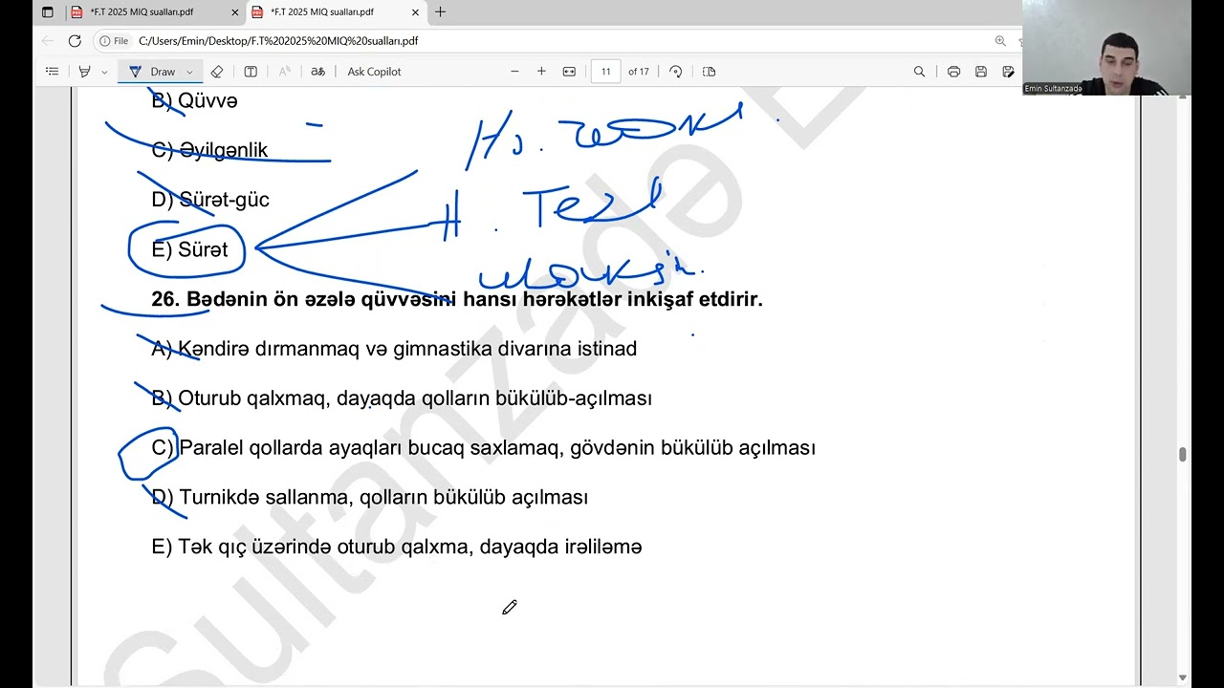Click answer 'B) Oturub qalxmaq' line
Screen dimensions: 1224x688
click(402, 398)
